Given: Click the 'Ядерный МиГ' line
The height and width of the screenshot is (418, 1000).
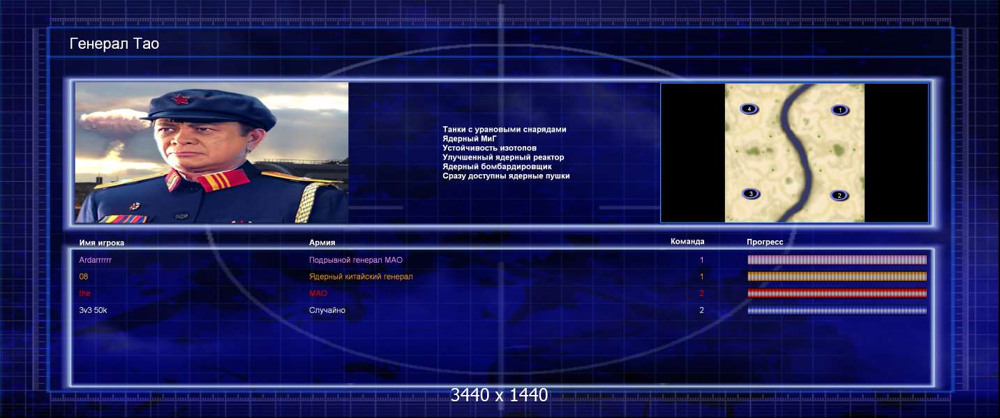Looking at the screenshot, I should pyautogui.click(x=469, y=139).
